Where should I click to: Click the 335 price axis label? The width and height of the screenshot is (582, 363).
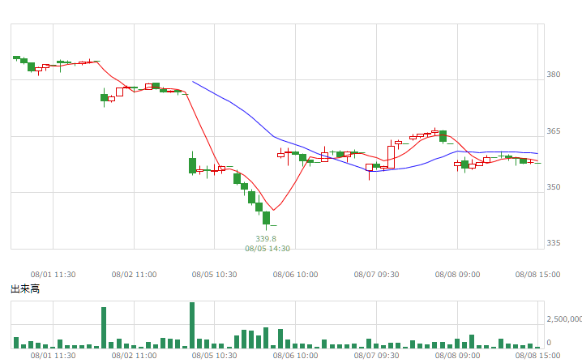pos(553,243)
